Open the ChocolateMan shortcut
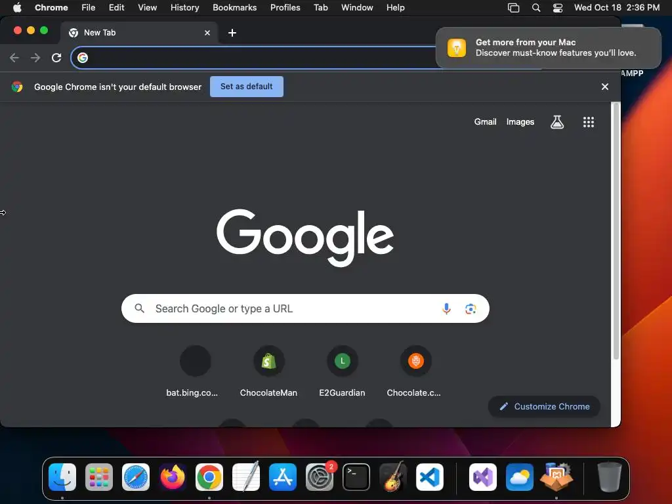672x504 pixels. tap(268, 371)
